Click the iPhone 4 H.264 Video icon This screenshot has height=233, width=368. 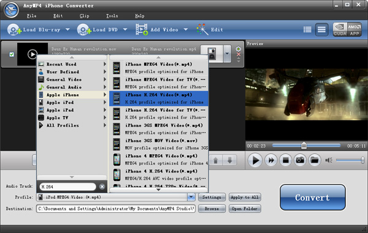pos(117,175)
